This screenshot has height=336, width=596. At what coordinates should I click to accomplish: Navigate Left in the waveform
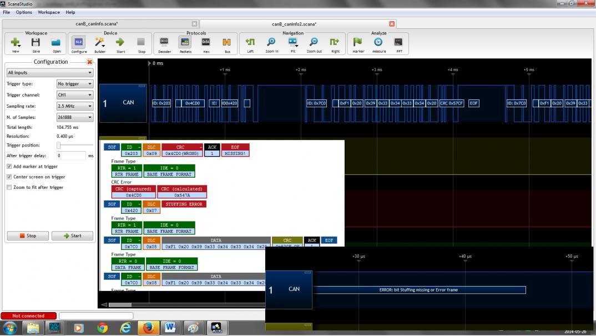tap(250, 44)
